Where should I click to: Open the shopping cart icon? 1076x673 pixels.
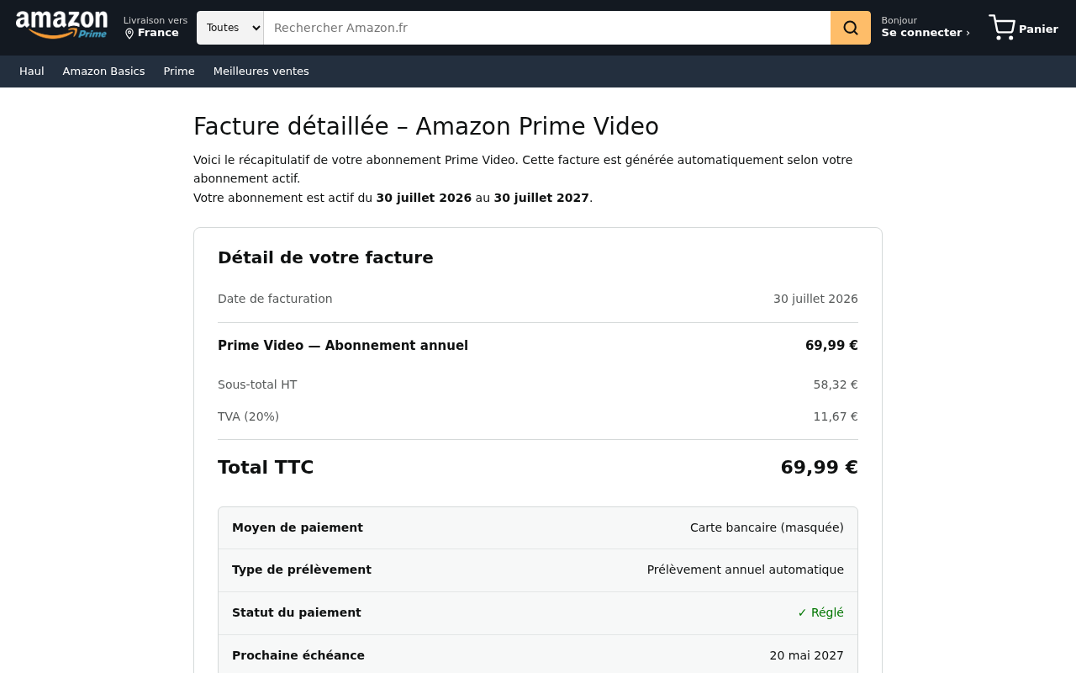pos(1002,28)
